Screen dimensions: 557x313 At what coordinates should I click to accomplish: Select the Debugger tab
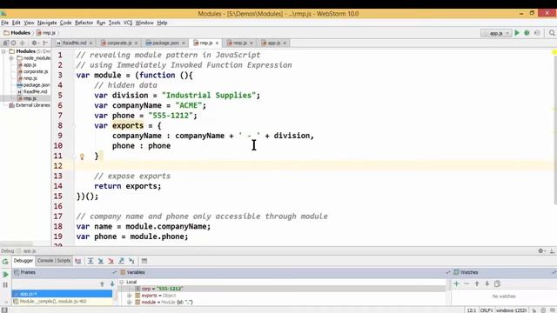[23, 261]
